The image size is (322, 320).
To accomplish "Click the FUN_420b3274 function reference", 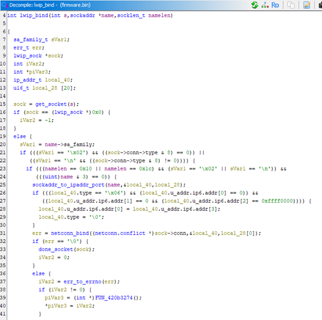I will (x=114, y=297).
